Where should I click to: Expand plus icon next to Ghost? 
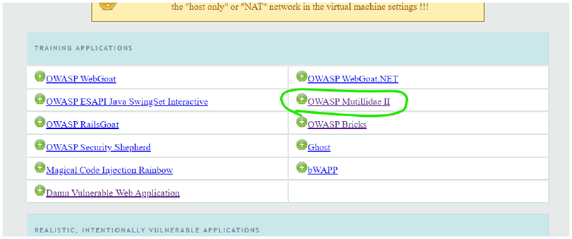301,145
